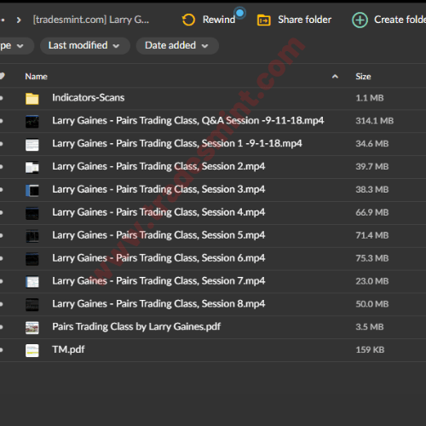Toggle sort direction arrow beside Name column
This screenshot has height=426, width=426.
(335, 77)
